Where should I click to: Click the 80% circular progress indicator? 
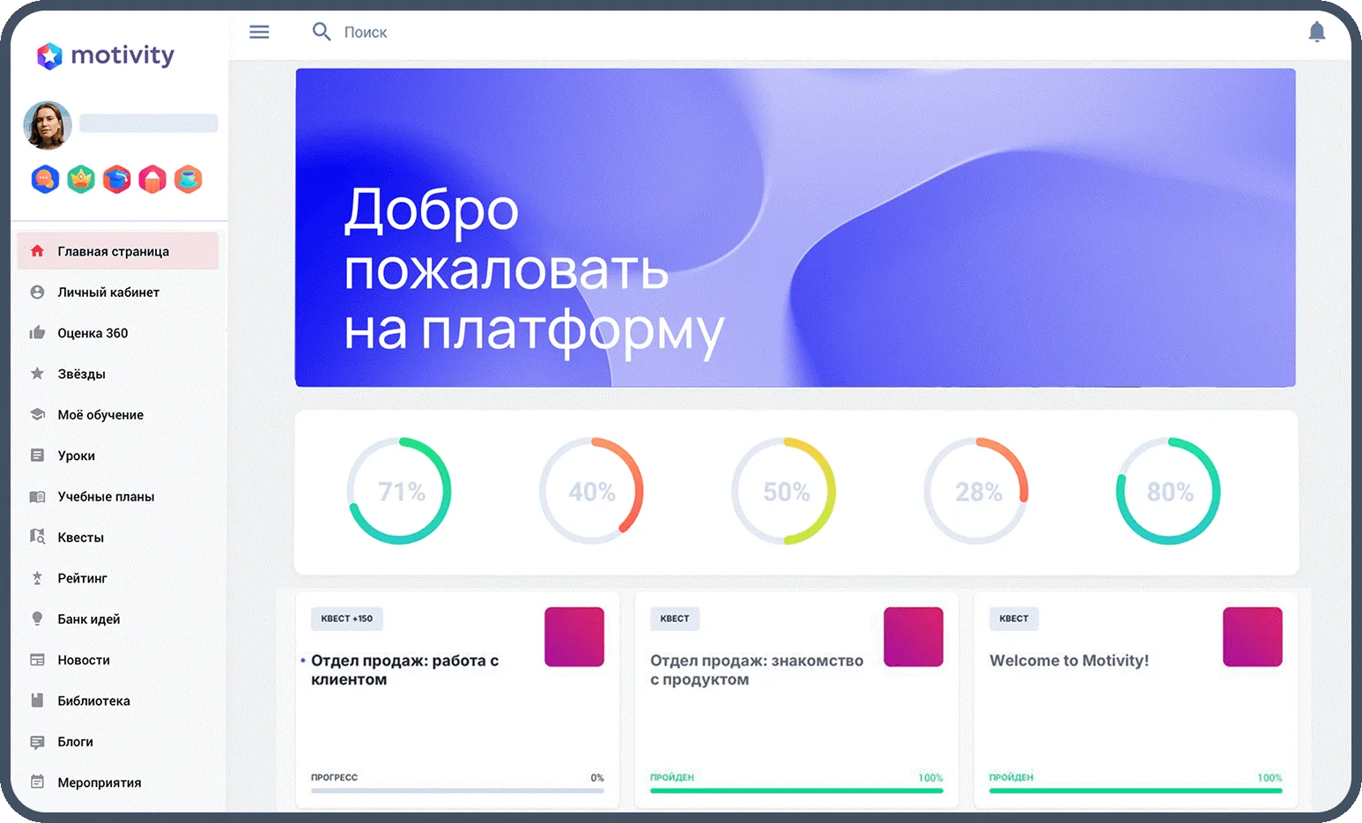(x=1168, y=491)
